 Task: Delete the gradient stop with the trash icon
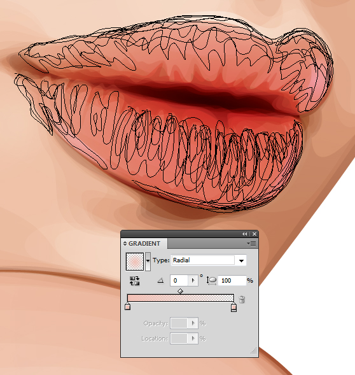[x=242, y=299]
